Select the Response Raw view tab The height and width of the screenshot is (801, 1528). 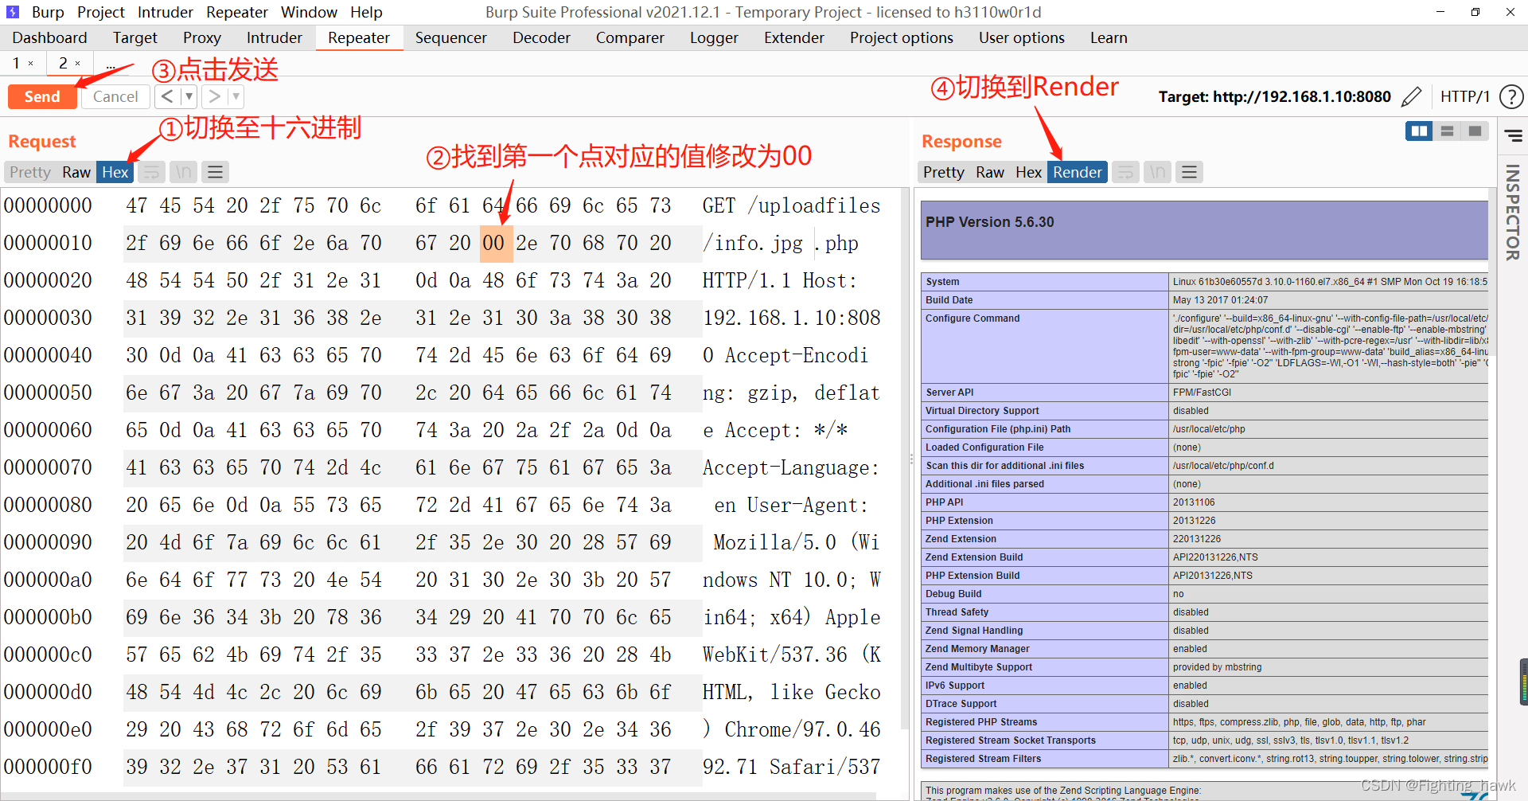pyautogui.click(x=990, y=172)
